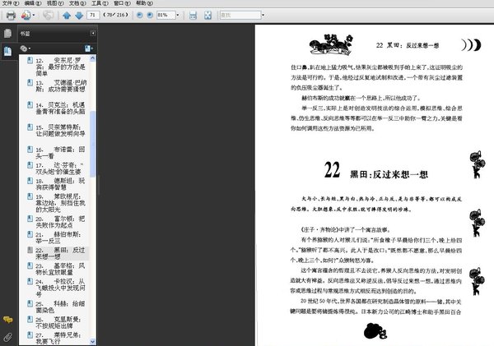Open the 工具 menu
The image size is (494, 346).
pyautogui.click(x=100, y=3)
